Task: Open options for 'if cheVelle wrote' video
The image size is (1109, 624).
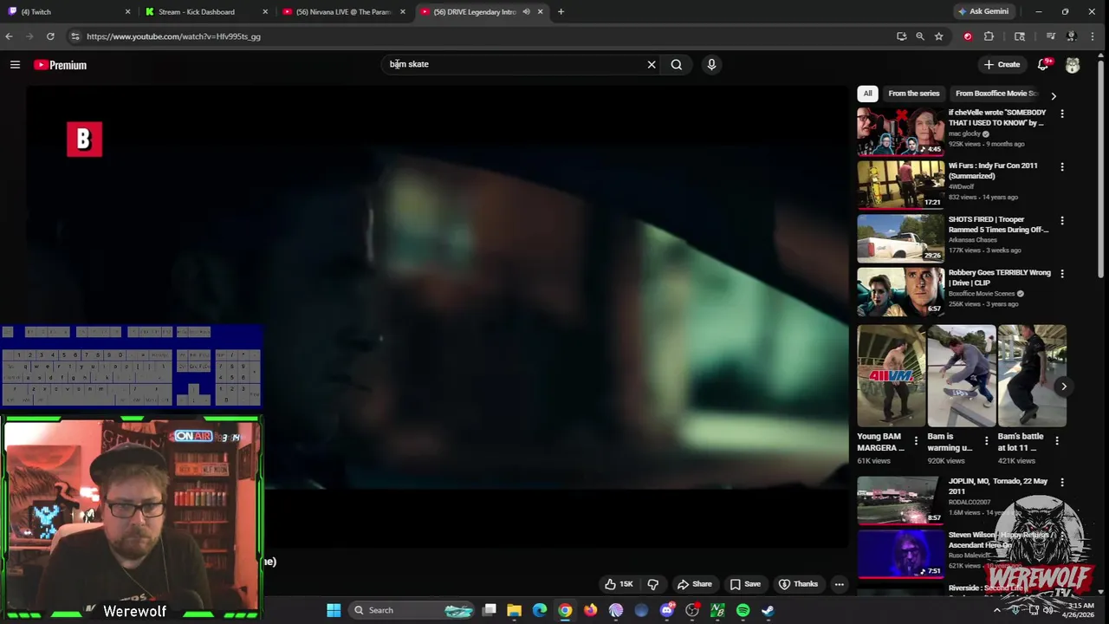Action: (x=1062, y=114)
